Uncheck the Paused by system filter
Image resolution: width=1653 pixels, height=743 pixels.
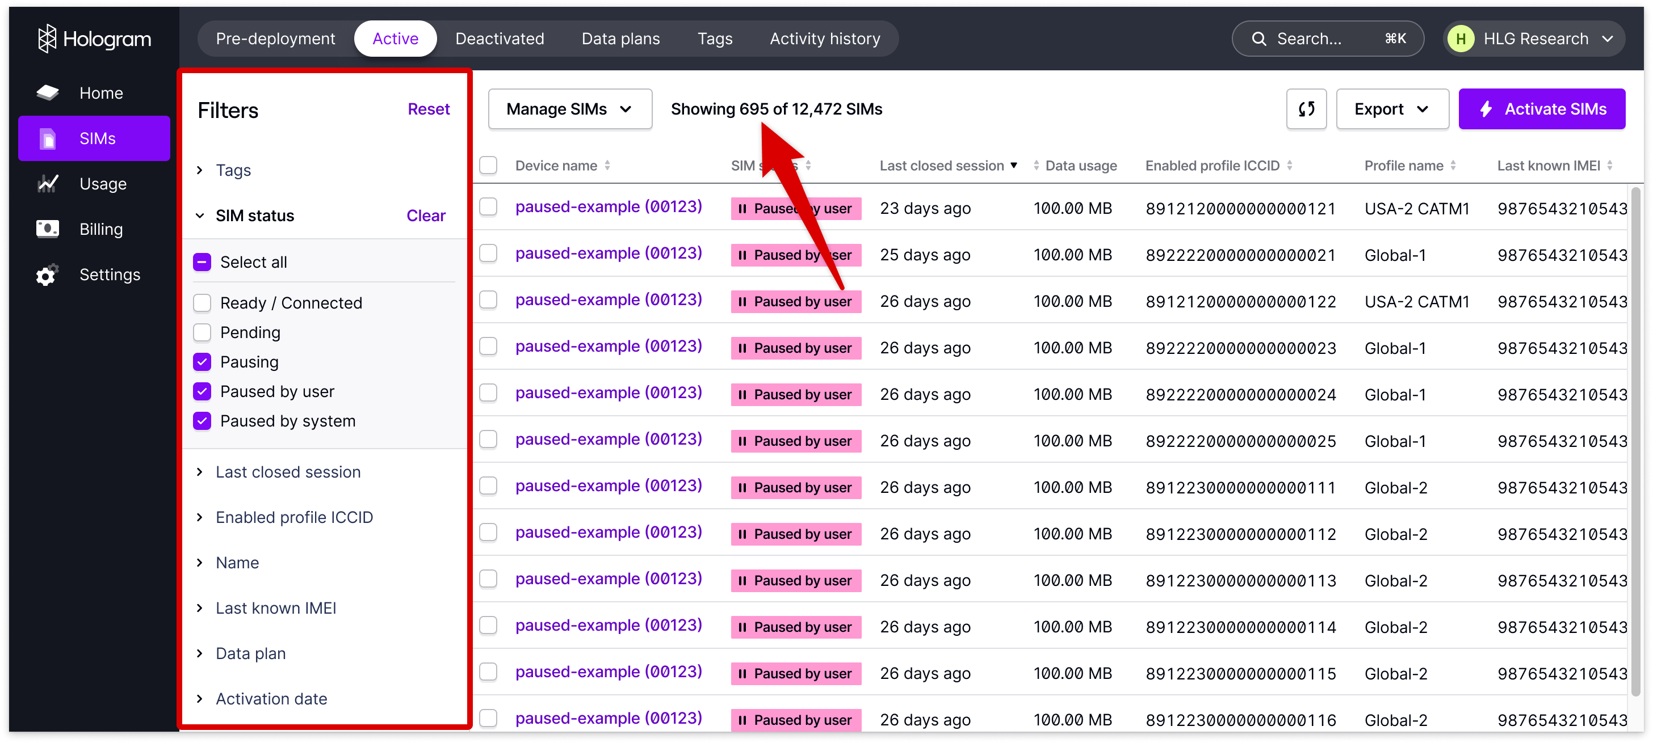pyautogui.click(x=202, y=420)
